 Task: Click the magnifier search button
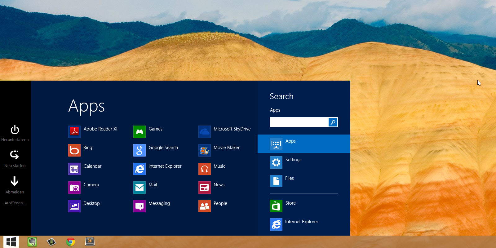tap(333, 122)
